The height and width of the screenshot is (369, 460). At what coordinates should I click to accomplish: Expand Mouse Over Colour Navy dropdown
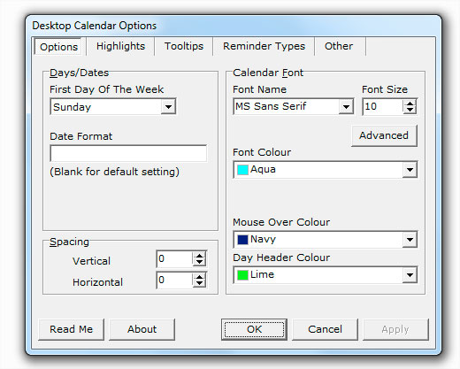[x=410, y=240]
